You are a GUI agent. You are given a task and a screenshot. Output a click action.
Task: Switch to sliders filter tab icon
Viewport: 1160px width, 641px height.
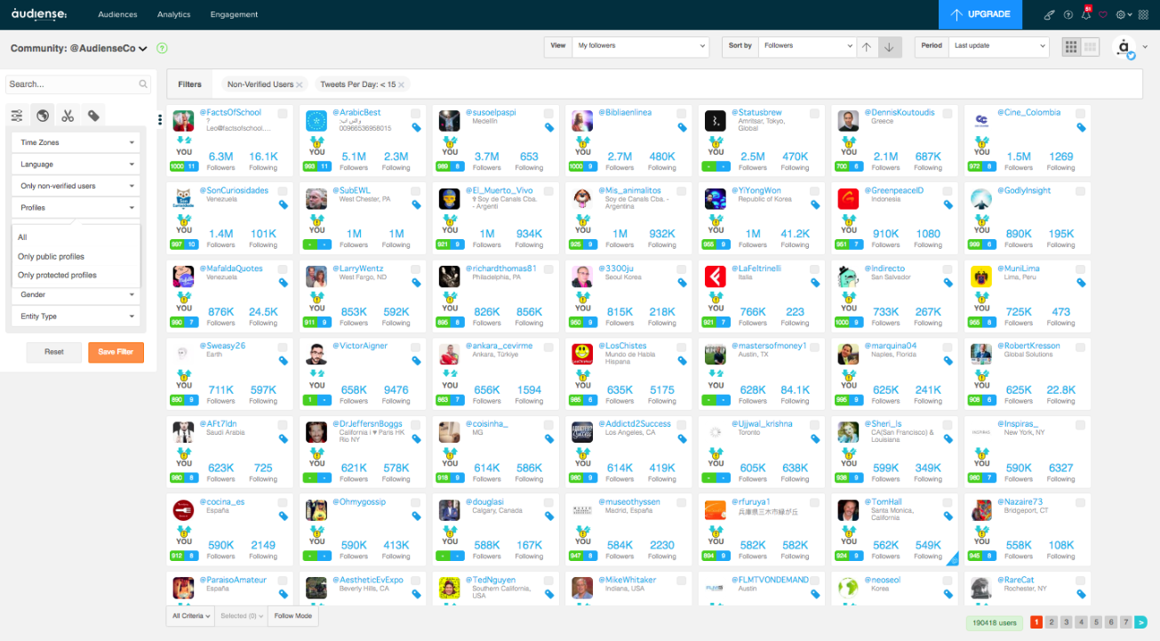point(17,116)
